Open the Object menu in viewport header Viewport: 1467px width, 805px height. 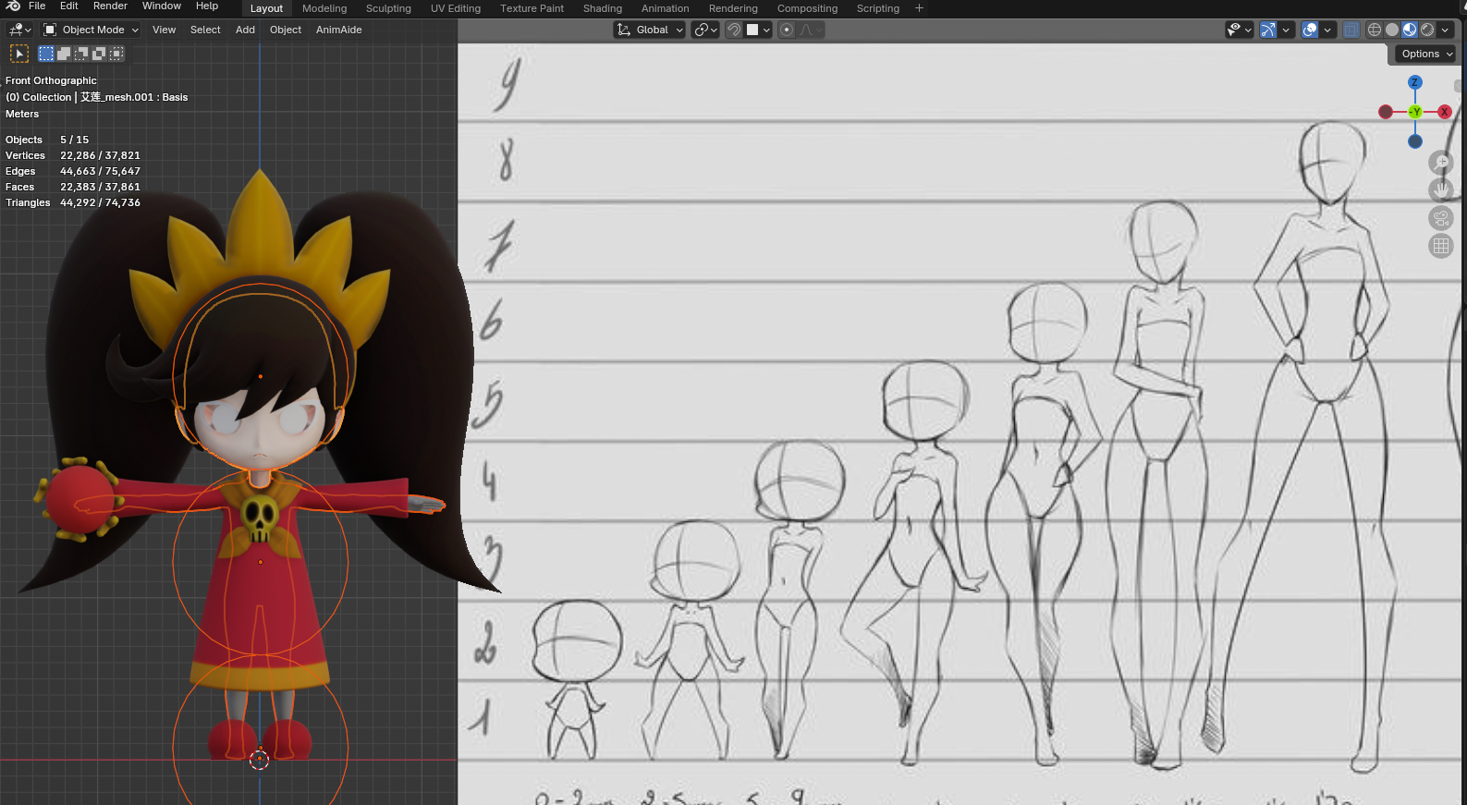(x=286, y=30)
